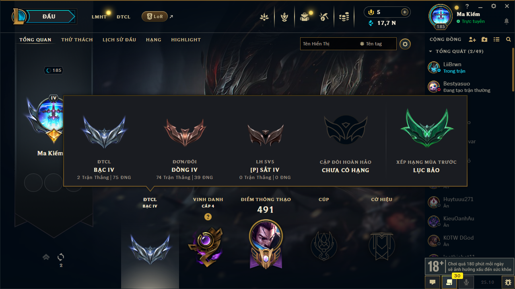Open the notifications bell icon
The width and height of the screenshot is (515, 289).
tap(506, 21)
